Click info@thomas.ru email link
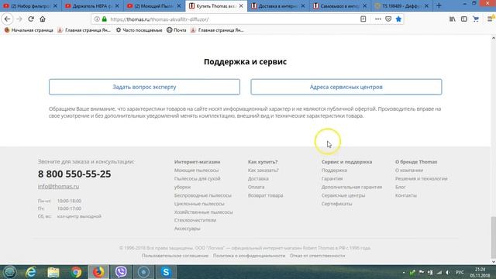 coord(59,186)
